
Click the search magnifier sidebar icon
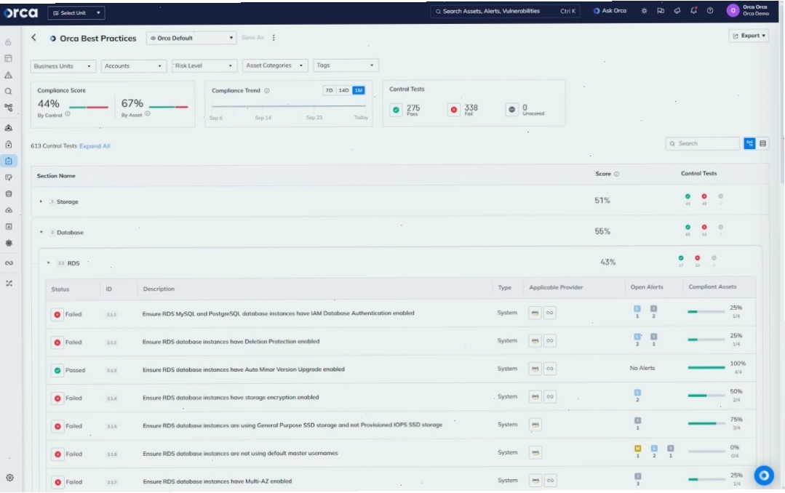pyautogui.click(x=9, y=92)
